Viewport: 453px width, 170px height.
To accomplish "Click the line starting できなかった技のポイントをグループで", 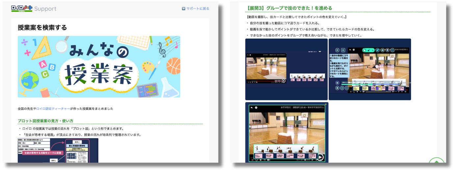I will tap(306, 35).
